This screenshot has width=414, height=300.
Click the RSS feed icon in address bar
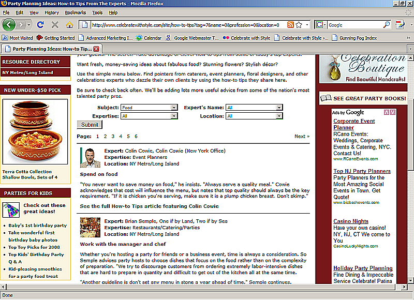(x=290, y=24)
